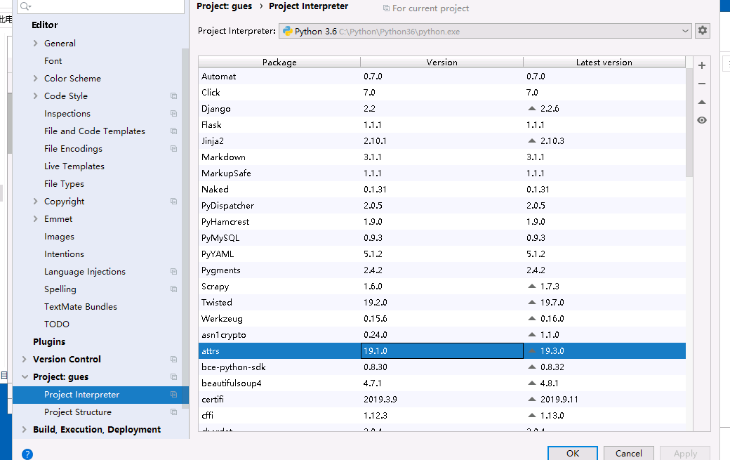Expand the Emmet node
Viewport: 730px width, 460px height.
click(35, 219)
